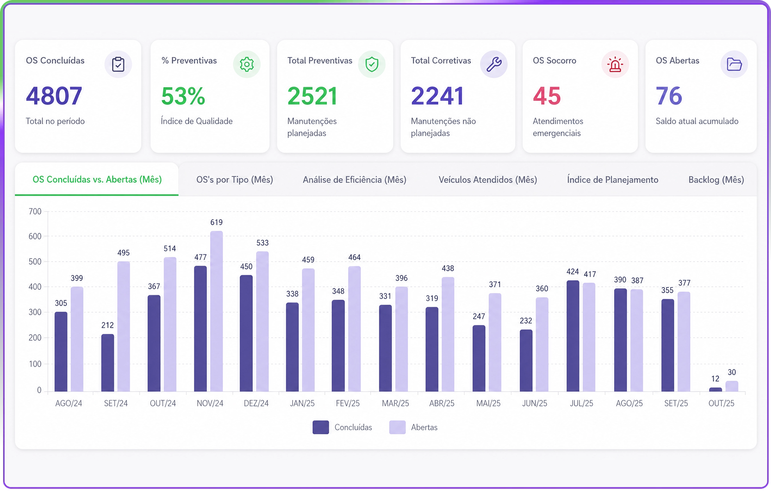Click the 4807 total on OS Concluídas card

(54, 96)
